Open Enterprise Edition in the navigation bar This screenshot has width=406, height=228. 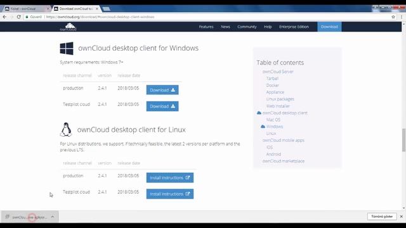[294, 27]
